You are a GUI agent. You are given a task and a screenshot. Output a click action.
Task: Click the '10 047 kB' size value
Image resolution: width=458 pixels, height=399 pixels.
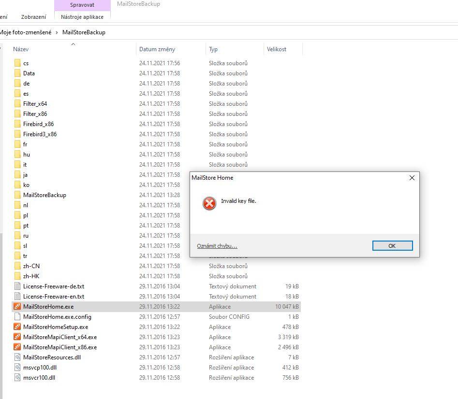287,307
